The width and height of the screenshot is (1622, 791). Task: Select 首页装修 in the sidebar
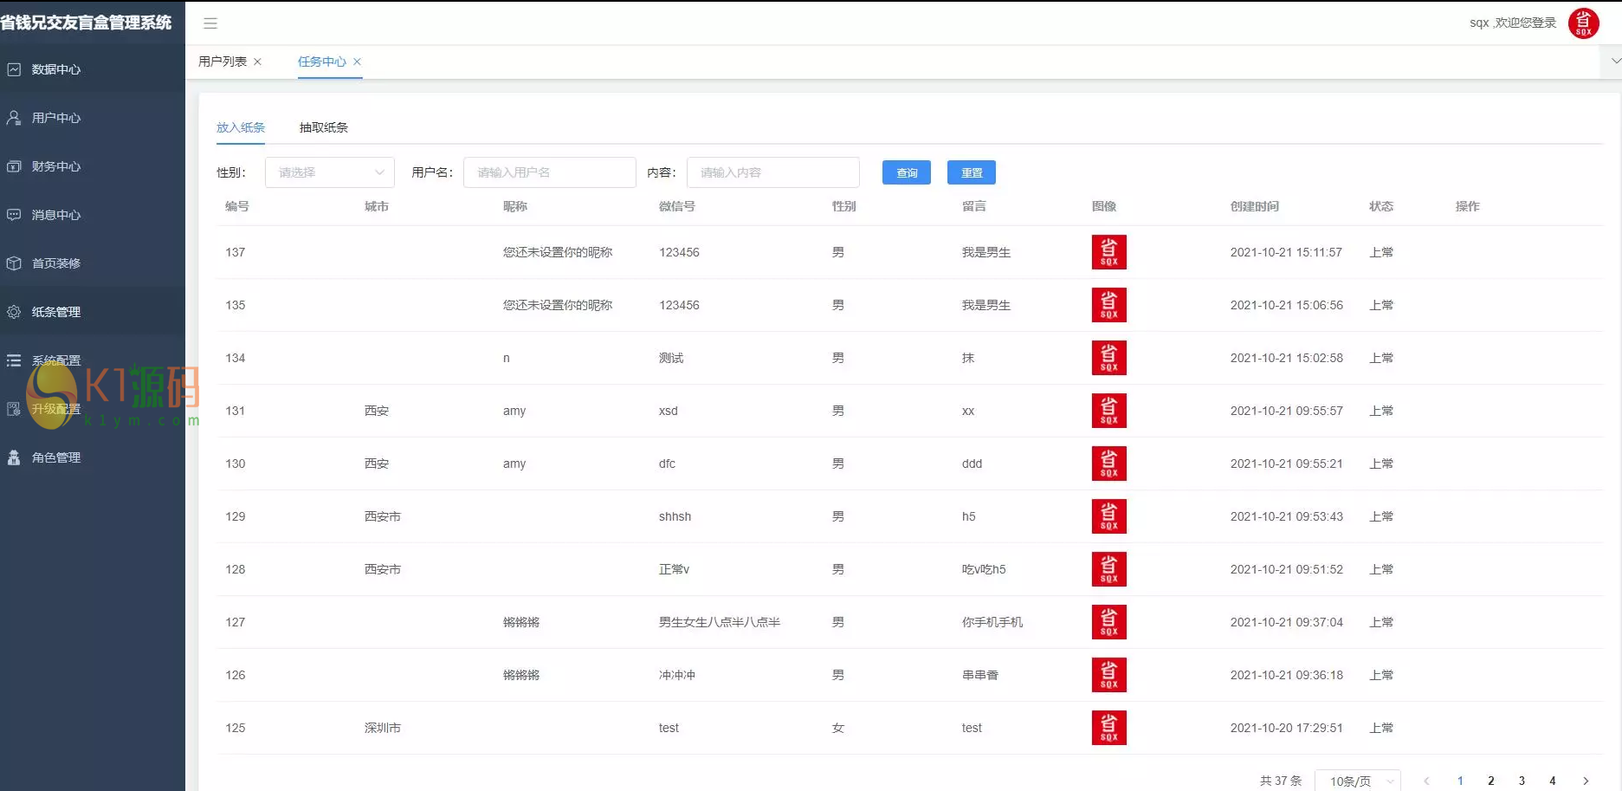pos(56,263)
